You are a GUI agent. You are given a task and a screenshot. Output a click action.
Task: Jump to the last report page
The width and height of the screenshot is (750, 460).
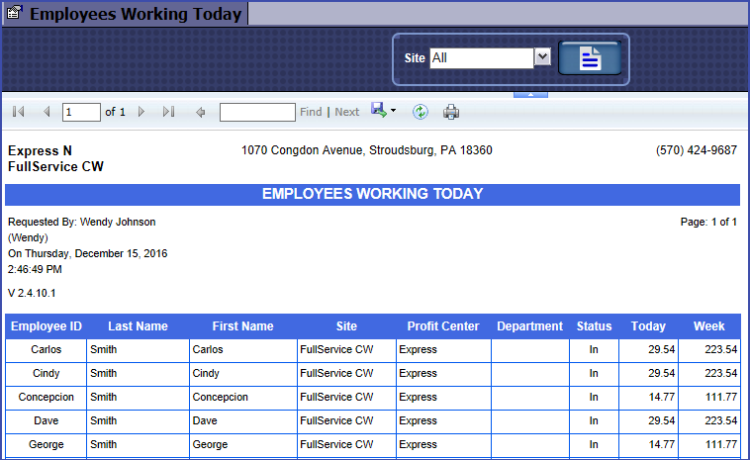(x=168, y=113)
